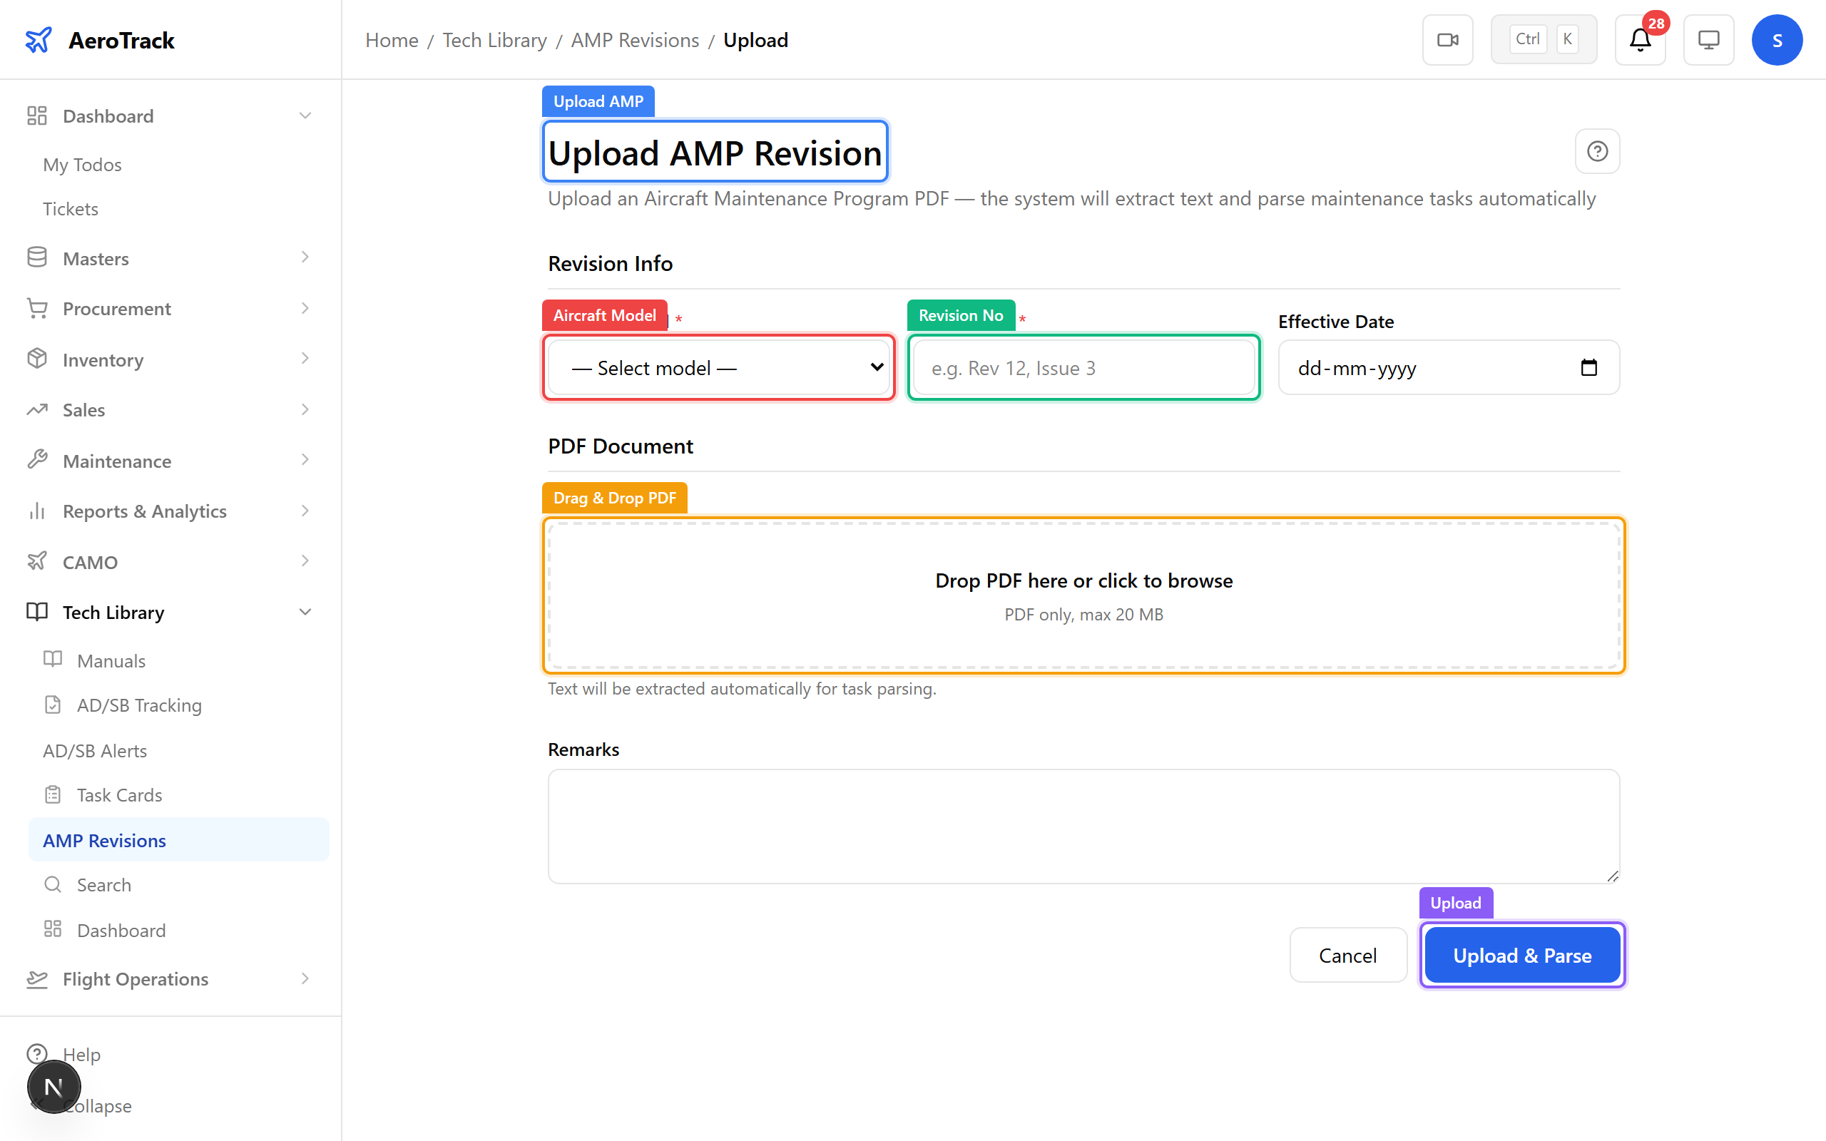Open the profile avatar menu
Viewport: 1826px width, 1141px height.
coord(1777,39)
